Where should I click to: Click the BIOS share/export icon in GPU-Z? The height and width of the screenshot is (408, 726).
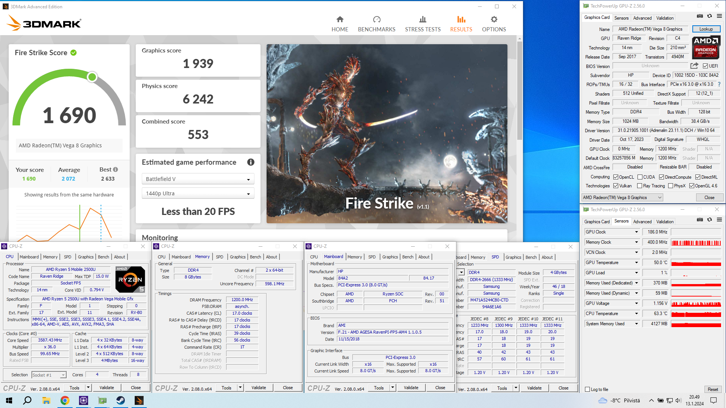click(x=694, y=66)
